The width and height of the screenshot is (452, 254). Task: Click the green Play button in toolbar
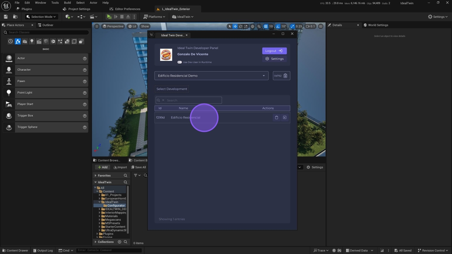pos(109,17)
